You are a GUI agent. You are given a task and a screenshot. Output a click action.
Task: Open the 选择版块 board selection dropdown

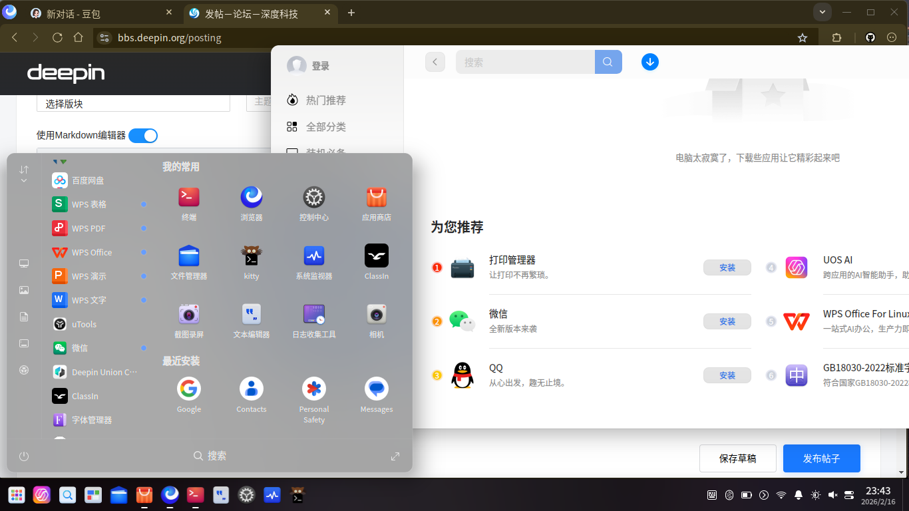pos(133,104)
